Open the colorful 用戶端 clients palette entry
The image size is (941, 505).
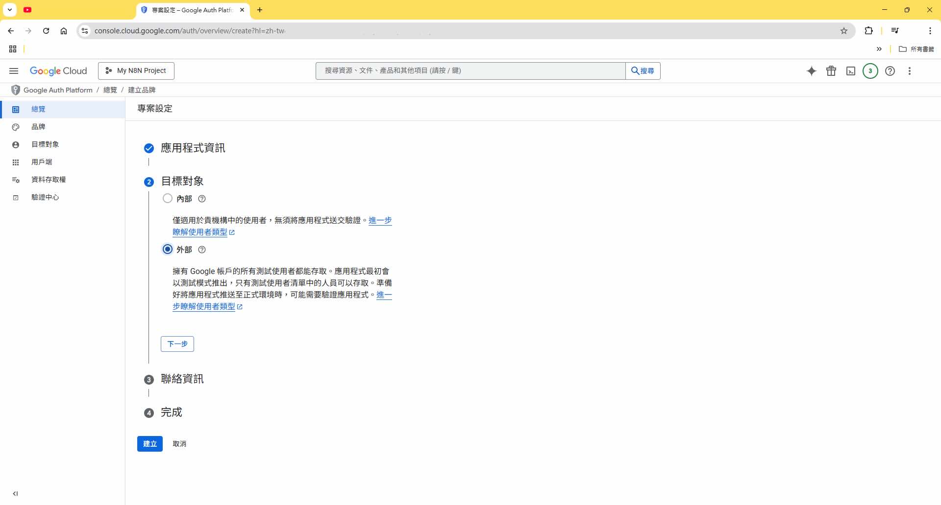[41, 162]
